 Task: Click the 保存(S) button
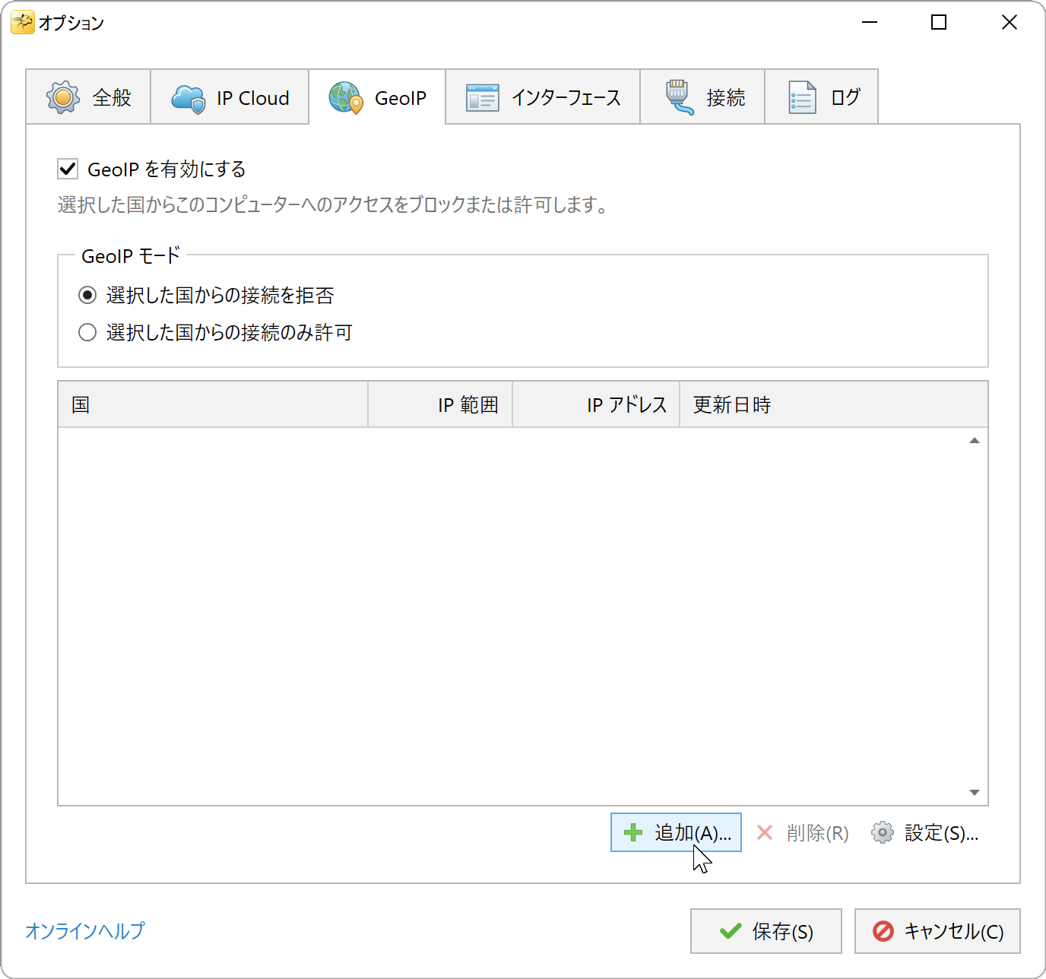click(766, 931)
